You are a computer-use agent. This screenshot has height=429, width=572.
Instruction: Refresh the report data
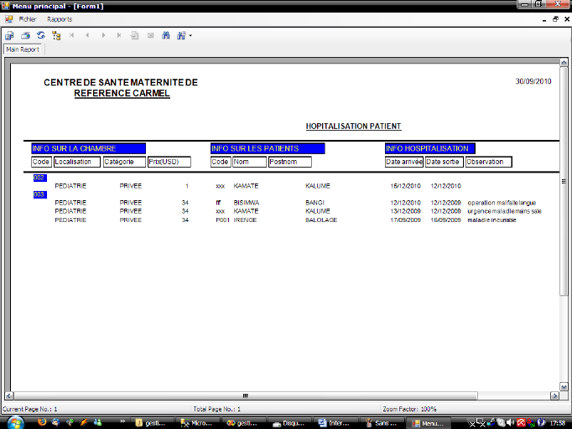pos(40,35)
